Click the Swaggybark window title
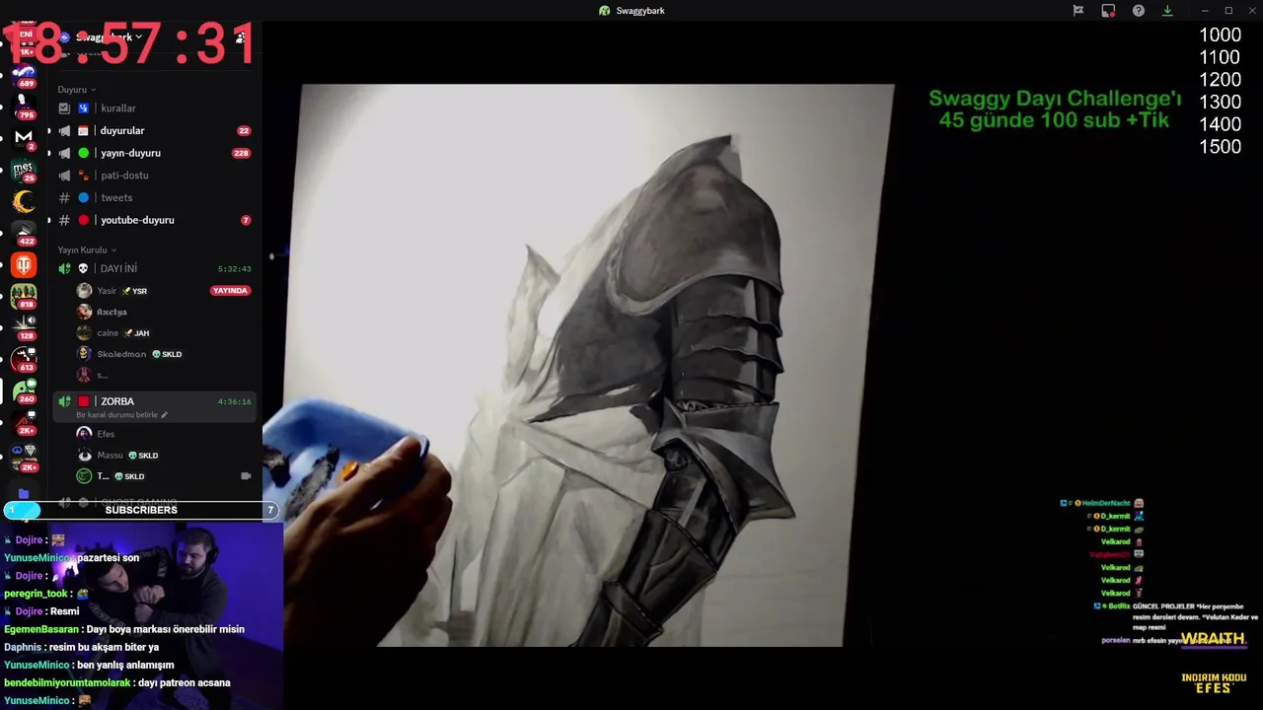Viewport: 1263px width, 710px height. (631, 11)
